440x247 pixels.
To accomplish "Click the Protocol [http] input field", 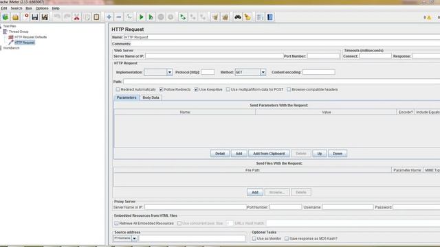I will click(208, 72).
